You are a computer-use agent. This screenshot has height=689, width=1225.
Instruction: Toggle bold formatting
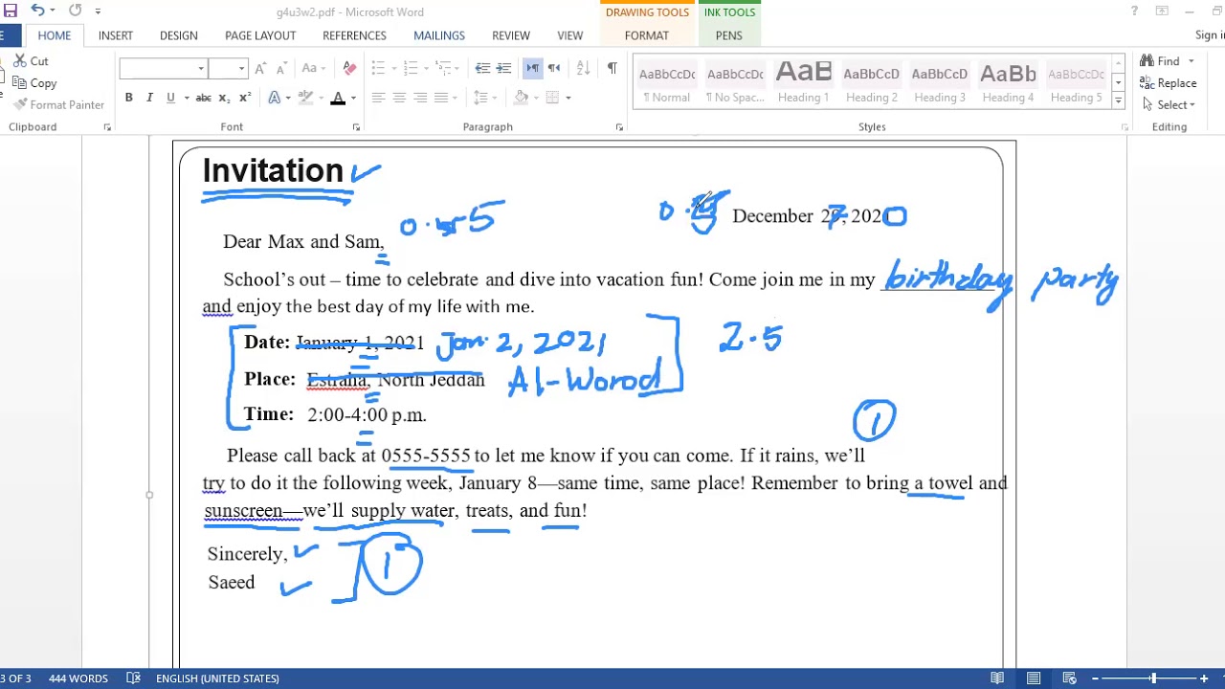coord(128,98)
